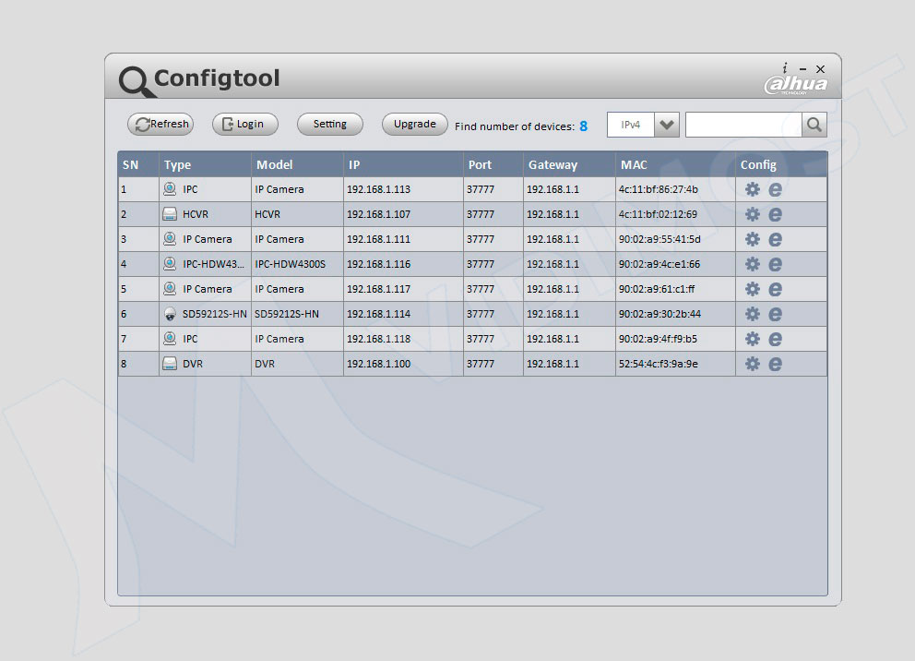Click the gear icon on the DVR row

(x=752, y=364)
